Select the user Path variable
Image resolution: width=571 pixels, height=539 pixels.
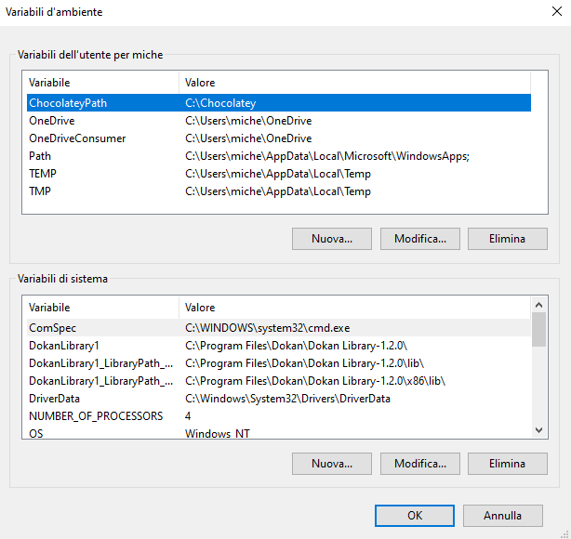[279, 156]
